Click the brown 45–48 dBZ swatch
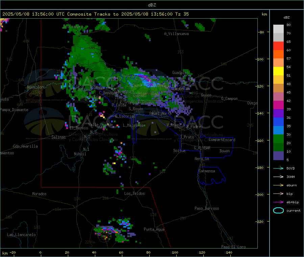 pos(278,88)
